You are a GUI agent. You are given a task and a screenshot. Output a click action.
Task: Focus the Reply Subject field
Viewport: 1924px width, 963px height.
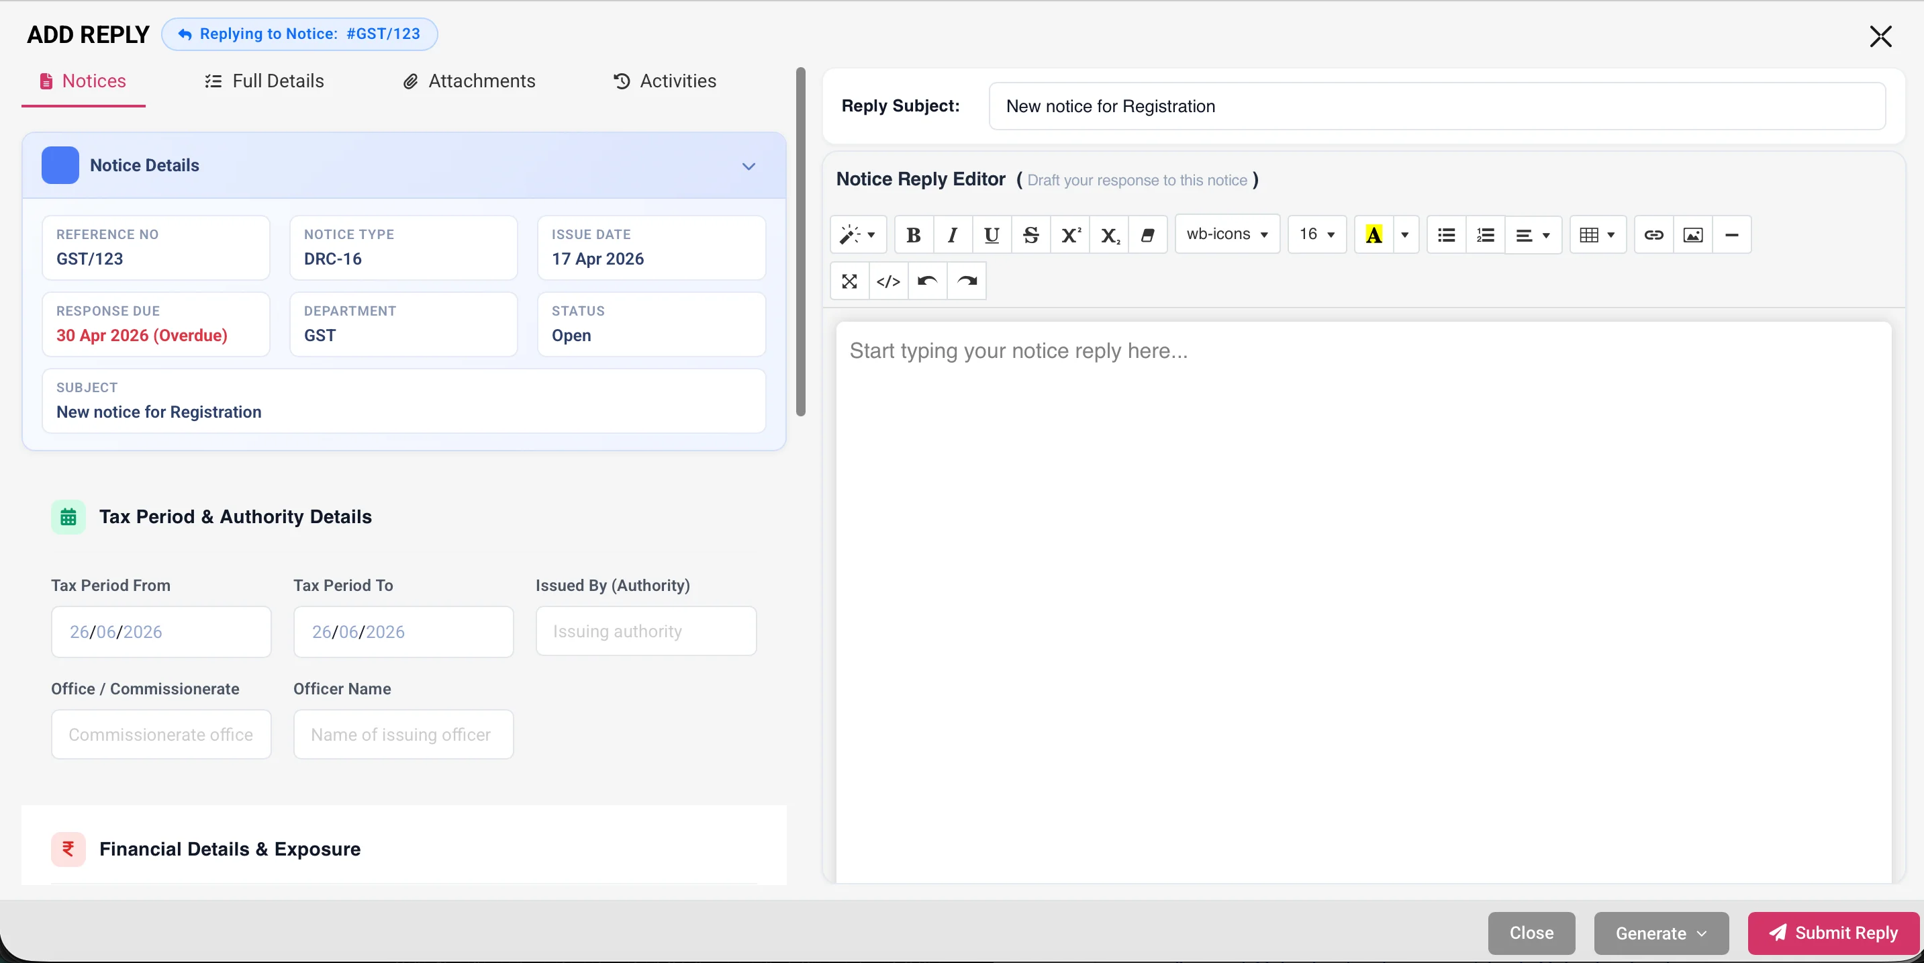click(1437, 106)
